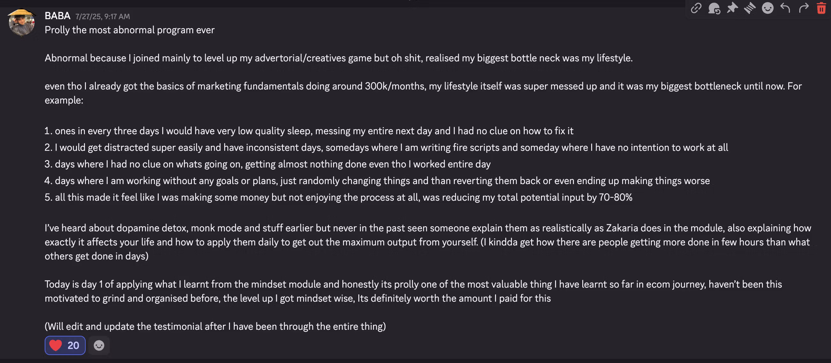
Task: Forward the message using right arrow icon
Action: click(803, 8)
